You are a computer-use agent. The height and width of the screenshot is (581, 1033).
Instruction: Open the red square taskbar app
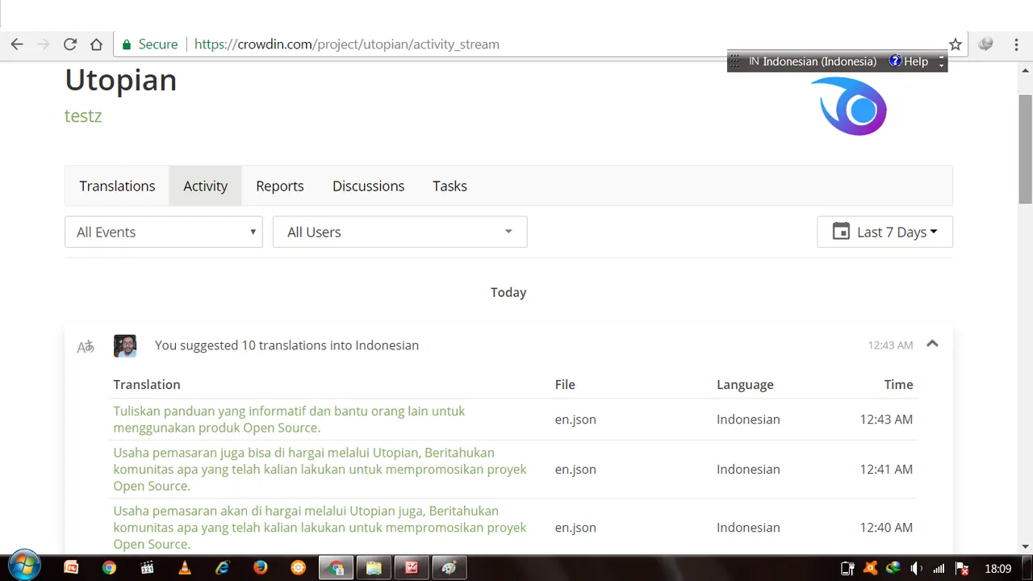(412, 568)
